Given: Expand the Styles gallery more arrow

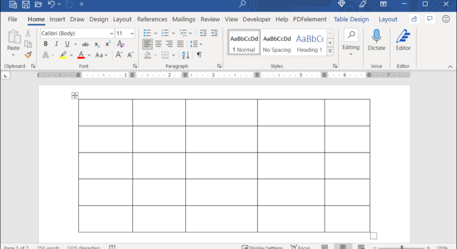Looking at the screenshot, I should pyautogui.click(x=330, y=51).
